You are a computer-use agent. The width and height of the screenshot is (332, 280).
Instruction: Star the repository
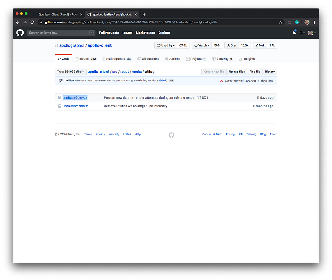(231, 45)
